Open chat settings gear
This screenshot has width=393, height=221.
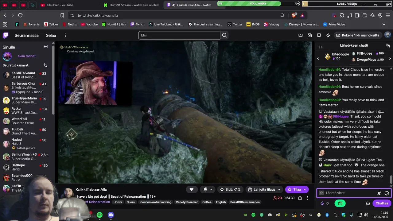pyautogui.click(x=368, y=203)
